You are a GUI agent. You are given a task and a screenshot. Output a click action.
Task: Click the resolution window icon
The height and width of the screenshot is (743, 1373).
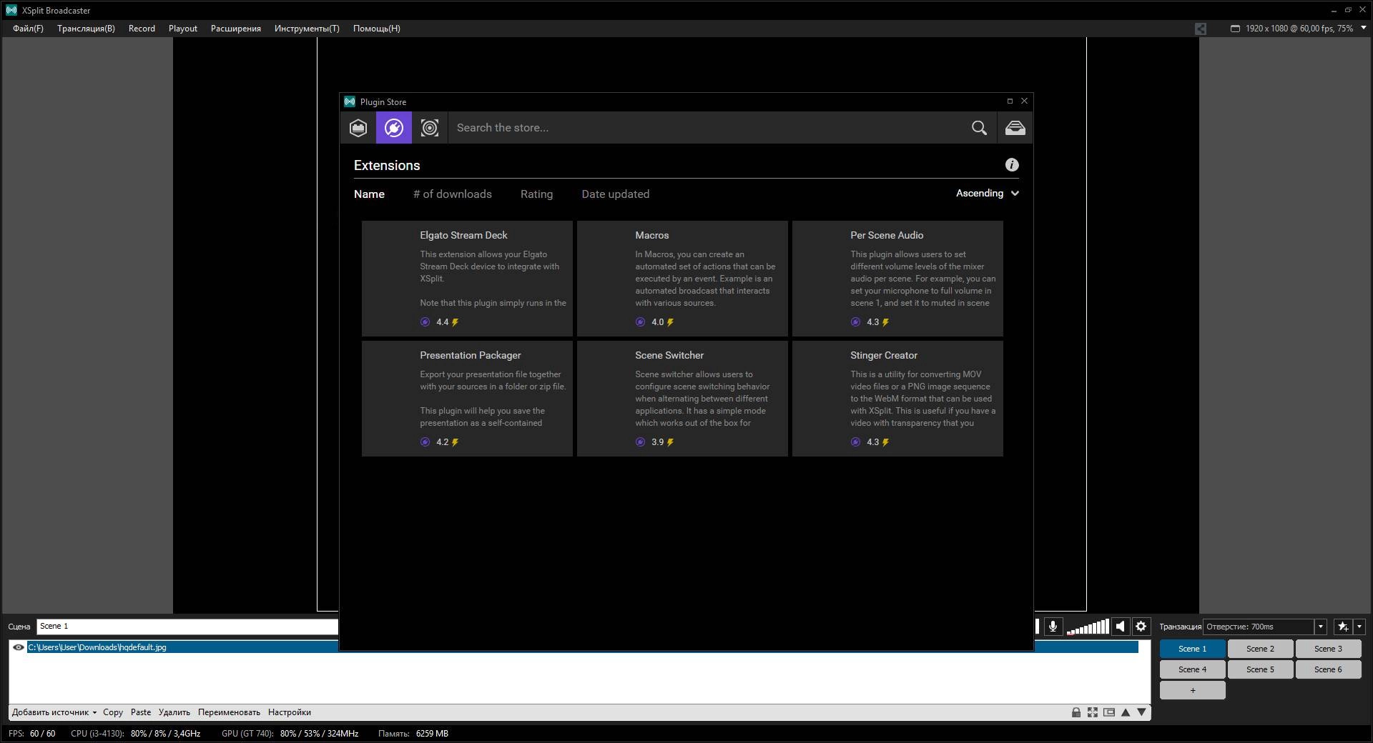click(1235, 29)
